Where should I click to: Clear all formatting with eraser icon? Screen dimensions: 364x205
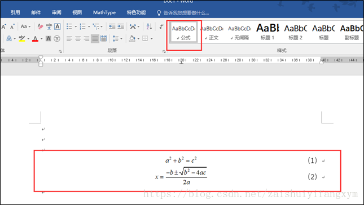pos(40,26)
